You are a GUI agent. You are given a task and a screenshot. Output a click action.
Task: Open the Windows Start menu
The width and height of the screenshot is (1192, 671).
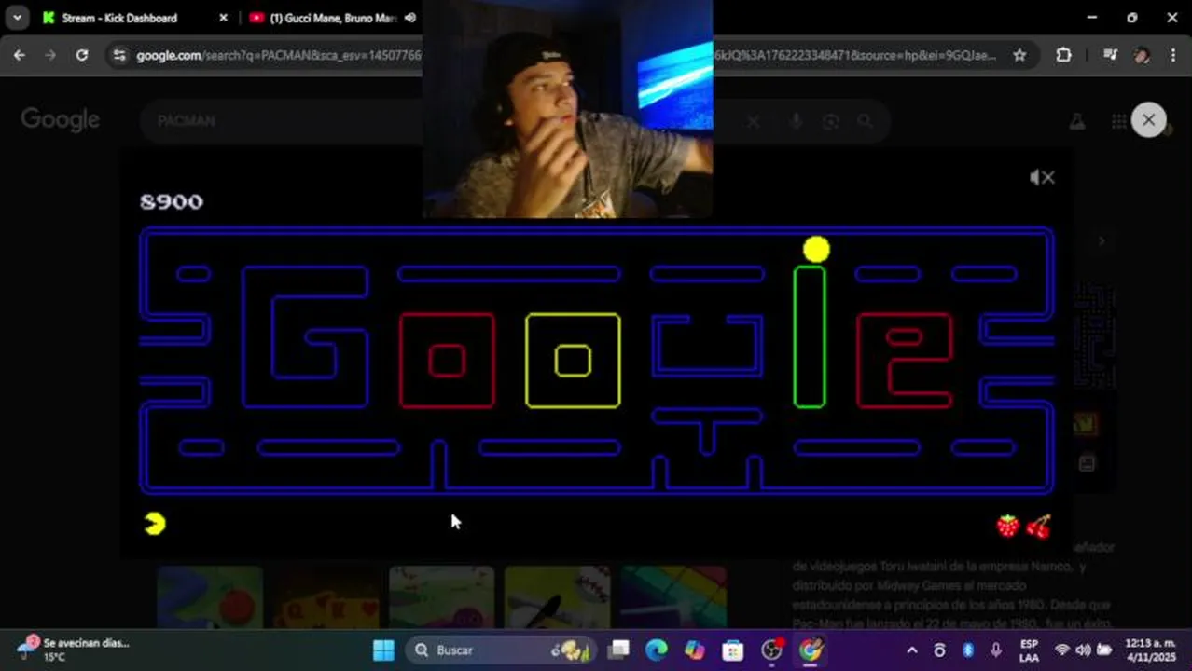coord(383,650)
